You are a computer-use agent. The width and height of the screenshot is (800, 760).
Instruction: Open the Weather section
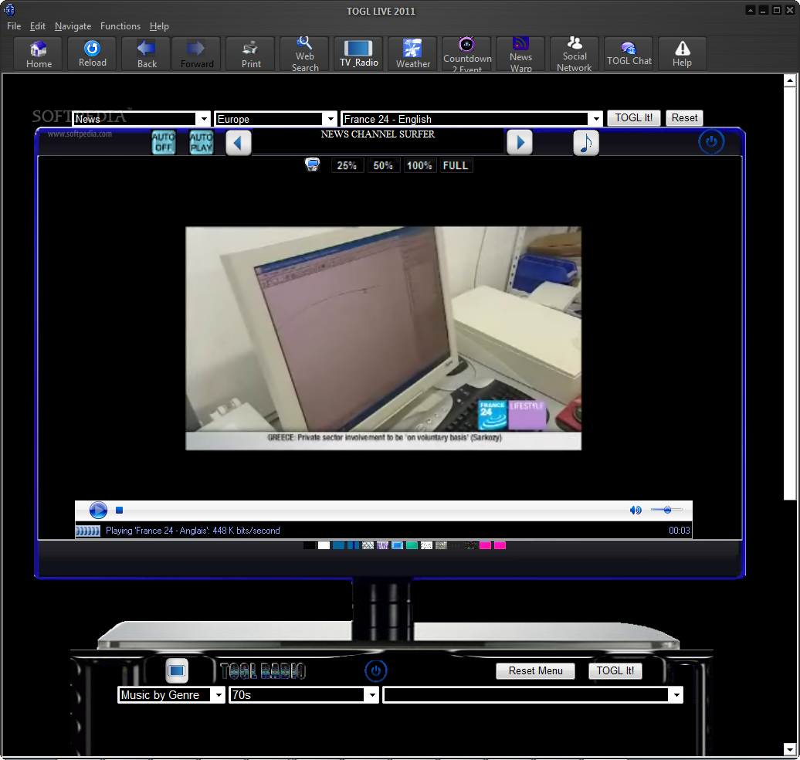pyautogui.click(x=413, y=54)
